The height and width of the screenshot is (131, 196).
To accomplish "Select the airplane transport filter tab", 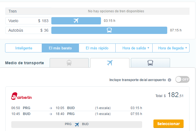I will 110,63.
